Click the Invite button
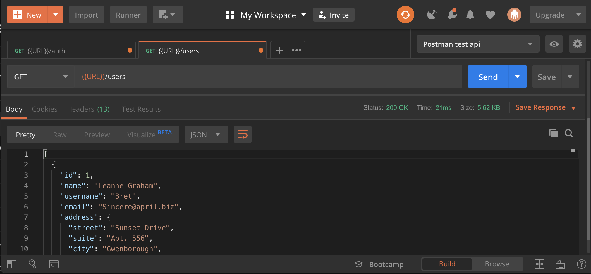Image resolution: width=591 pixels, height=274 pixels. click(x=334, y=15)
